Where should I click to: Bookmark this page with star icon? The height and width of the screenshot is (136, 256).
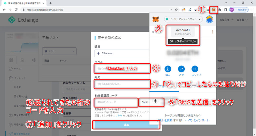176,10
